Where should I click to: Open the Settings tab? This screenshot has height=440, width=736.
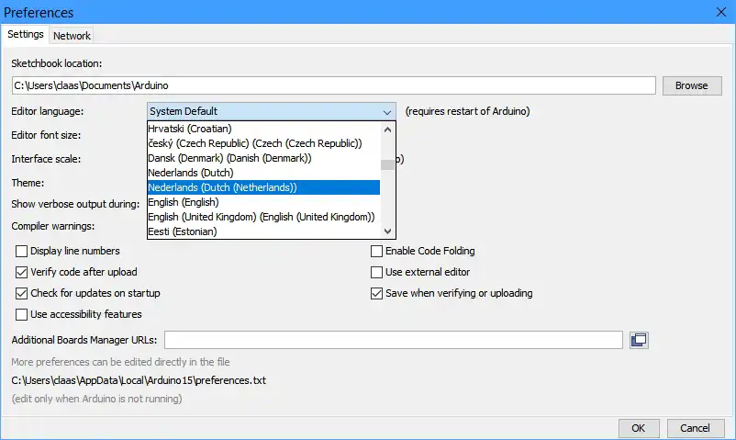[26, 35]
